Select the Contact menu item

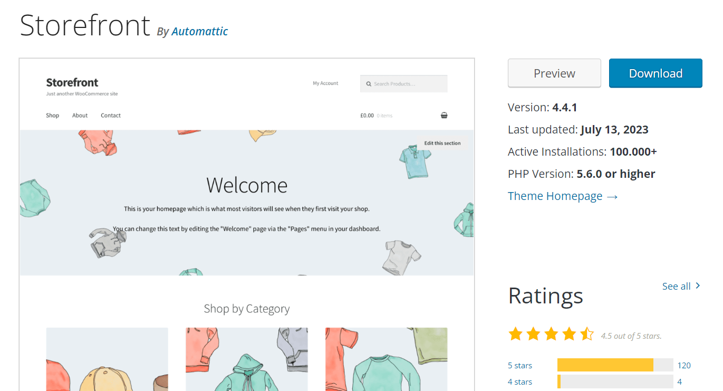(110, 115)
